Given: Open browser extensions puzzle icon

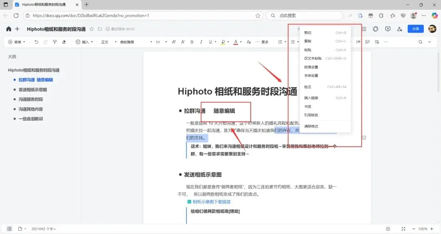Looking at the screenshot, I should coord(381,16).
